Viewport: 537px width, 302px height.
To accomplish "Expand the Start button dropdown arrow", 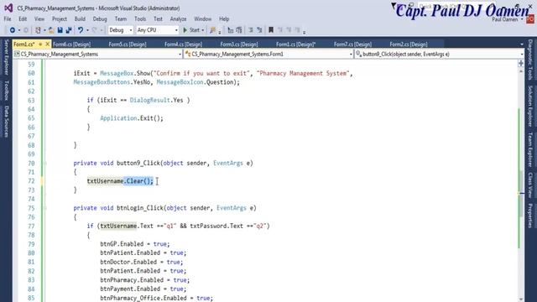I will (203, 30).
